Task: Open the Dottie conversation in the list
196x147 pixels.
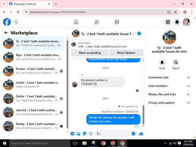Action: click(33, 98)
